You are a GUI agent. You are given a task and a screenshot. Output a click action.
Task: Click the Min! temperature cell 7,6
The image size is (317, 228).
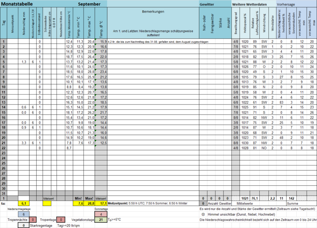(78, 204)
